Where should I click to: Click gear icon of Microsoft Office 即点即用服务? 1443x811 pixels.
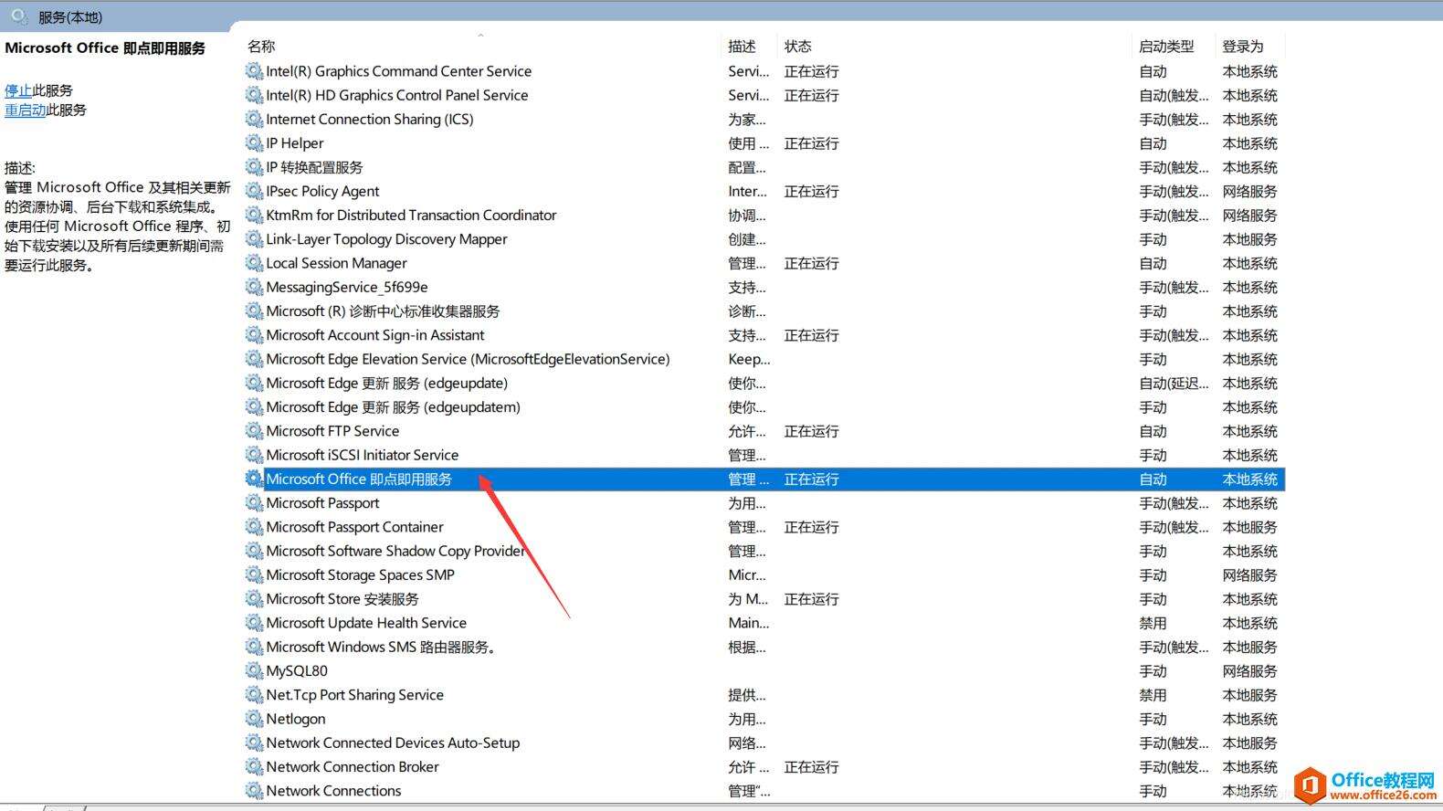click(254, 479)
